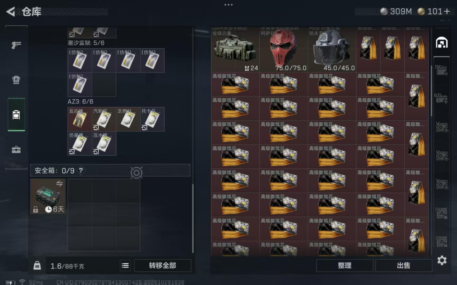The height and width of the screenshot is (285, 457).
Task: Select the armor vest category icon
Action: click(16, 80)
